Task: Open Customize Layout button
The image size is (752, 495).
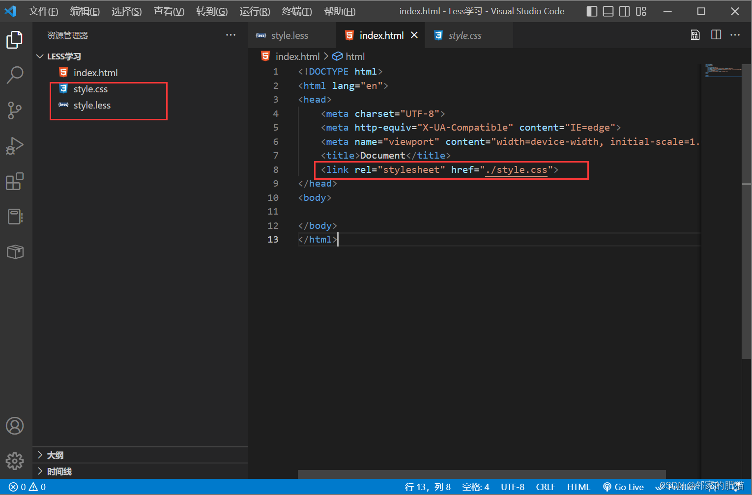Action: tap(641, 11)
